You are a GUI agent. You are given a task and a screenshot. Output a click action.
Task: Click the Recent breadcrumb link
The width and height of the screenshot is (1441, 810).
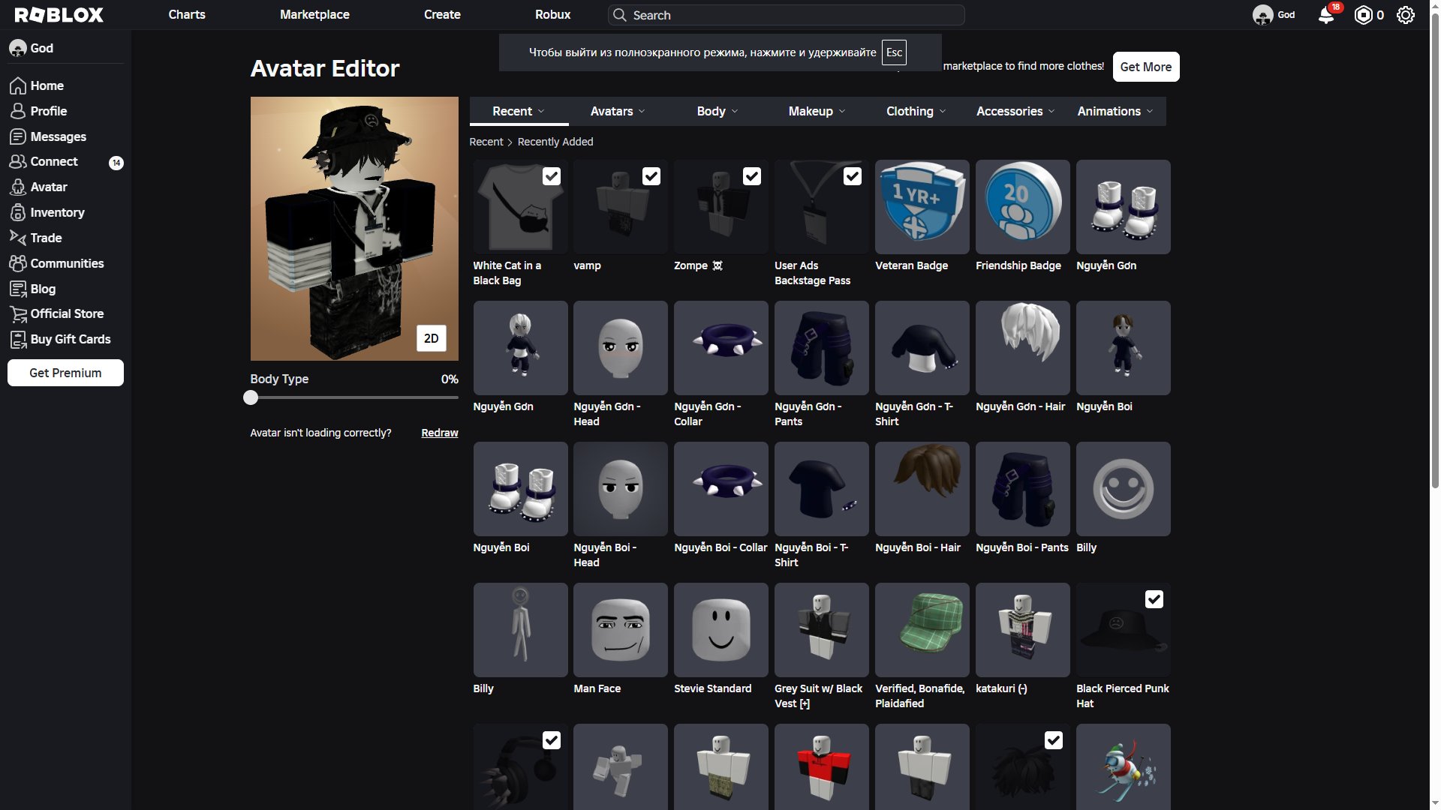click(x=486, y=142)
